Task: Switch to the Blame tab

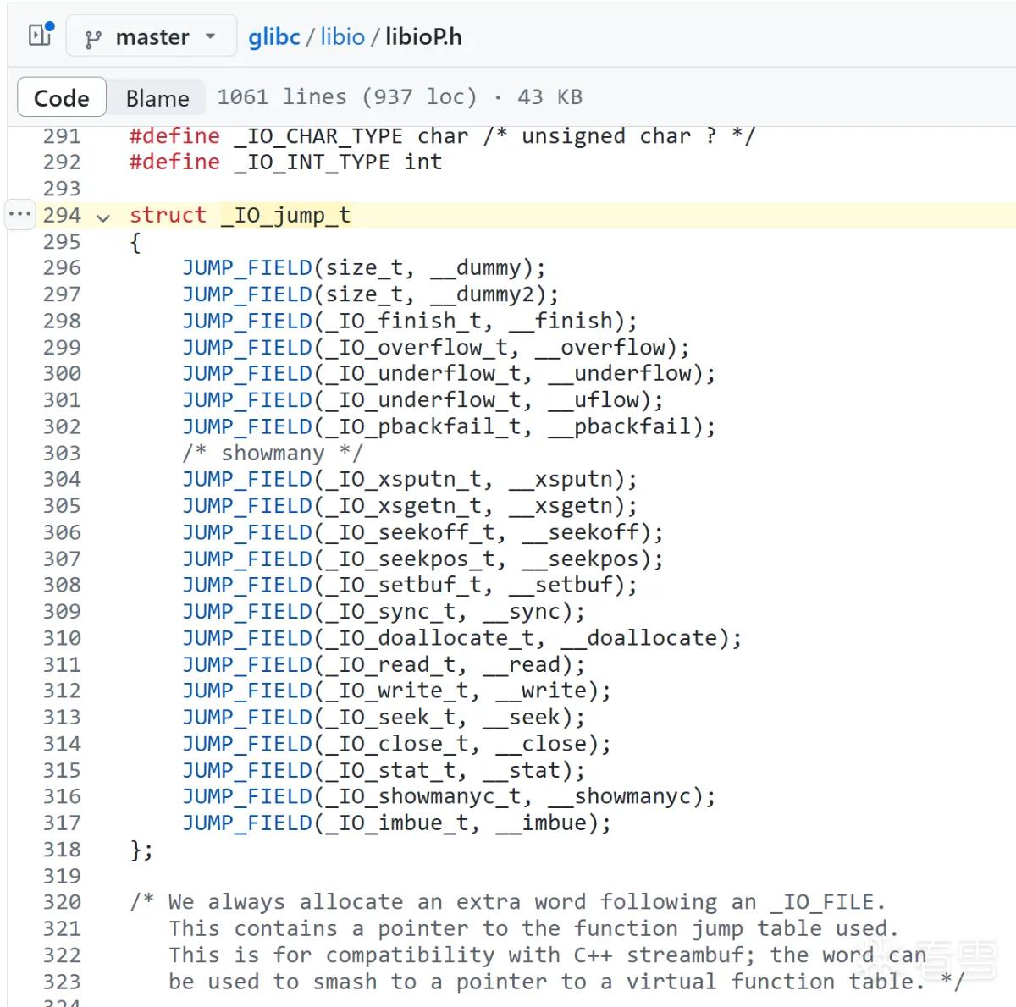Action: [x=157, y=98]
